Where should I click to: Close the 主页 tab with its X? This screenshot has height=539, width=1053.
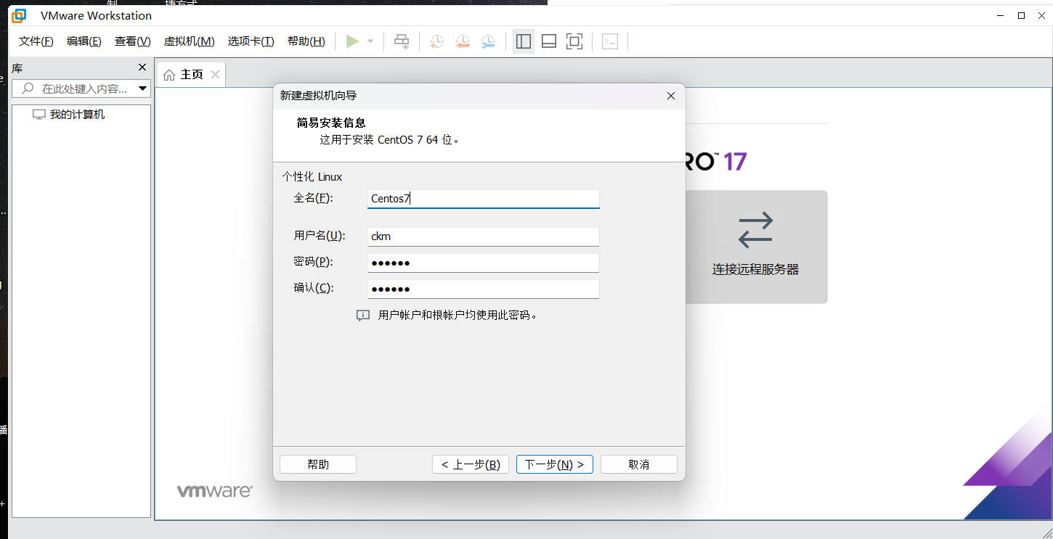215,75
